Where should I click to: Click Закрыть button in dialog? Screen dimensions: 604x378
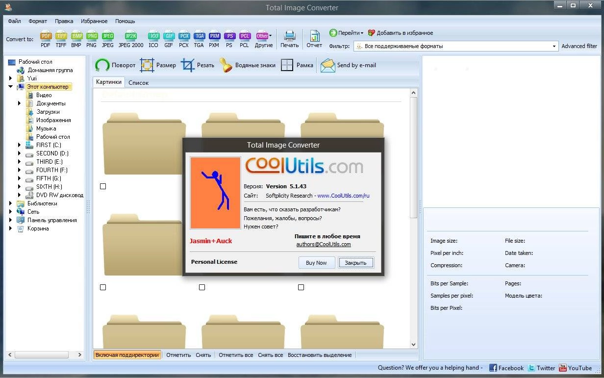pos(355,263)
